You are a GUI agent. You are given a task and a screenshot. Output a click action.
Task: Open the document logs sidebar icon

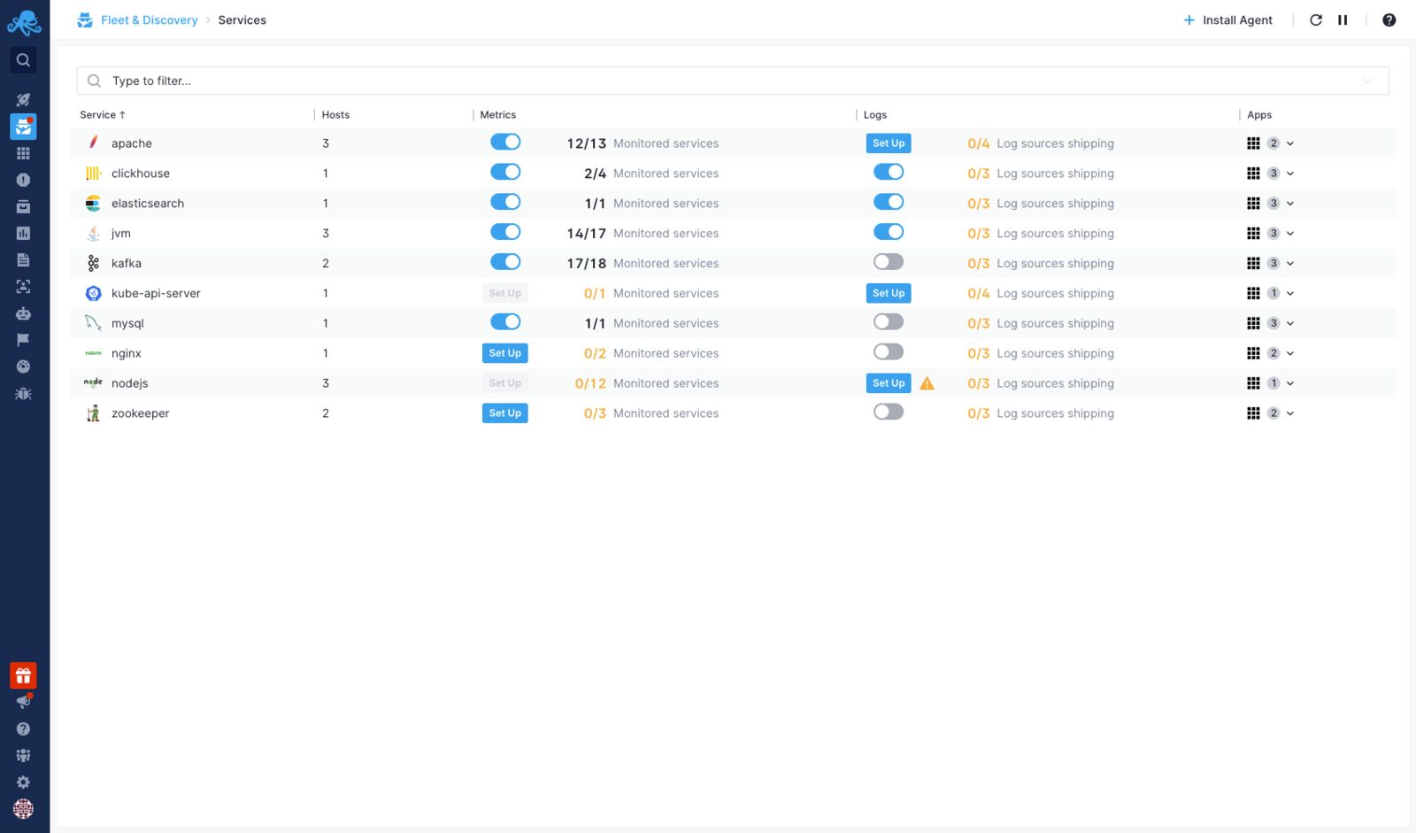pyautogui.click(x=24, y=259)
